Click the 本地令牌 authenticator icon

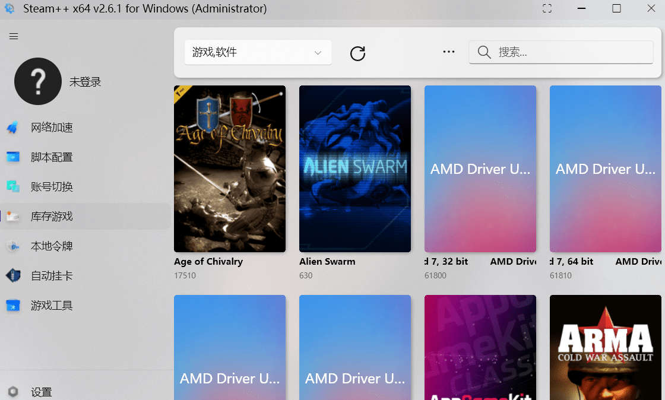(12, 246)
